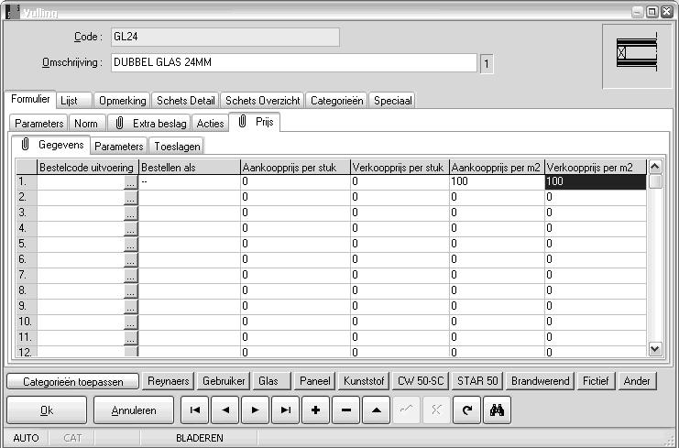This screenshot has width=679, height=448.
Task: Open search with binoculars button
Action: click(498, 410)
